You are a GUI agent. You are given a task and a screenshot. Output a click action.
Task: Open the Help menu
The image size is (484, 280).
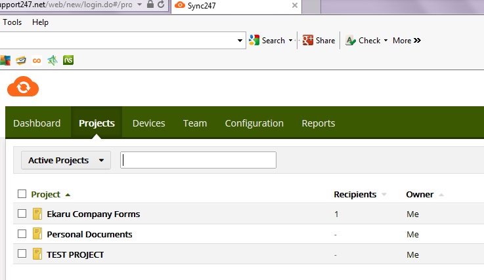pyautogui.click(x=40, y=22)
